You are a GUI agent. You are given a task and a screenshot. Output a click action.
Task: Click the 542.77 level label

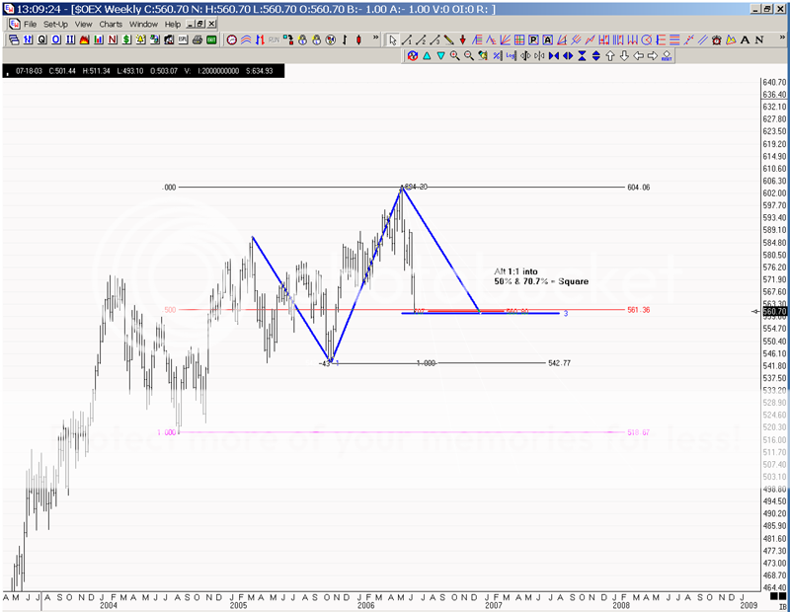coord(559,363)
